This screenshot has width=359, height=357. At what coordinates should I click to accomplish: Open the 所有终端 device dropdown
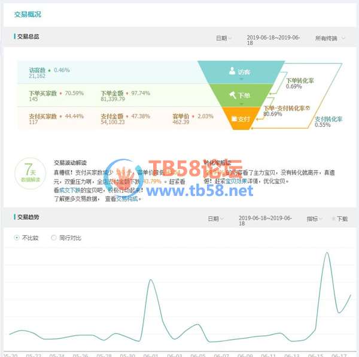pos(330,38)
